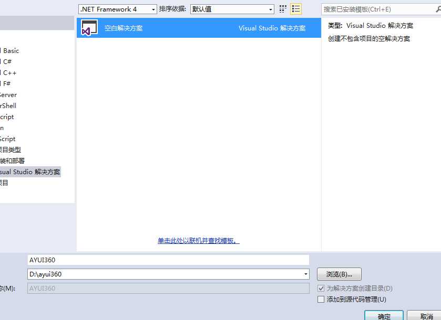Switch to medium icons list view
This screenshot has width=441, height=320.
(x=295, y=9)
